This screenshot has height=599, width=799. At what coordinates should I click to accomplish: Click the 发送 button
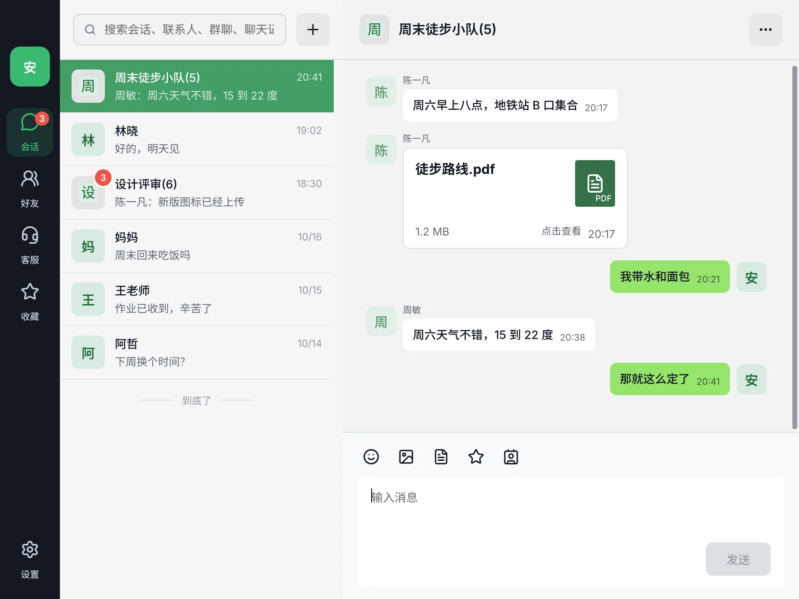tap(738, 559)
